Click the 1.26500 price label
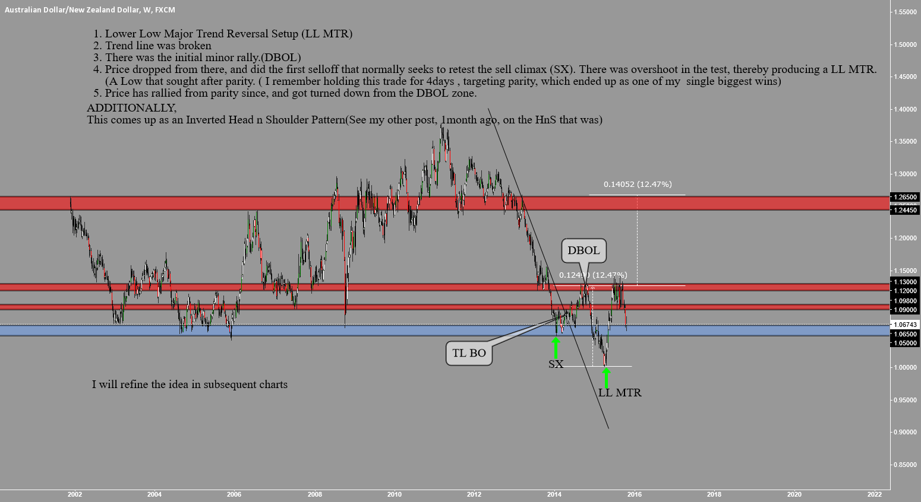 tap(905, 197)
